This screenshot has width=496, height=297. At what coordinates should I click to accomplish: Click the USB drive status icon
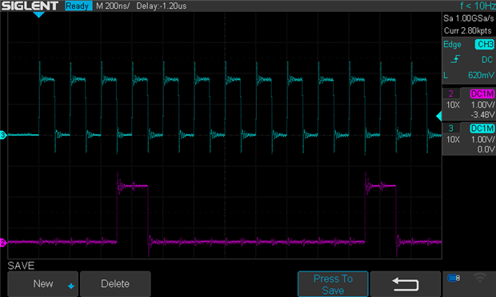coord(454,278)
